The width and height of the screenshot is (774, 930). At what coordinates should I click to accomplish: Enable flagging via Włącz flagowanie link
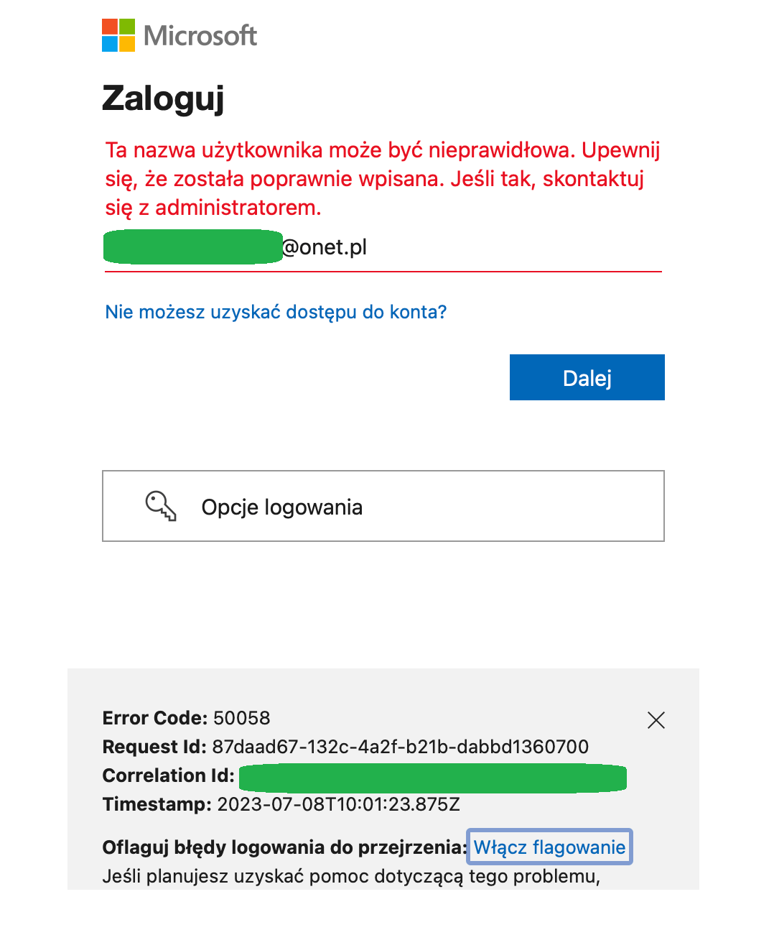click(549, 847)
